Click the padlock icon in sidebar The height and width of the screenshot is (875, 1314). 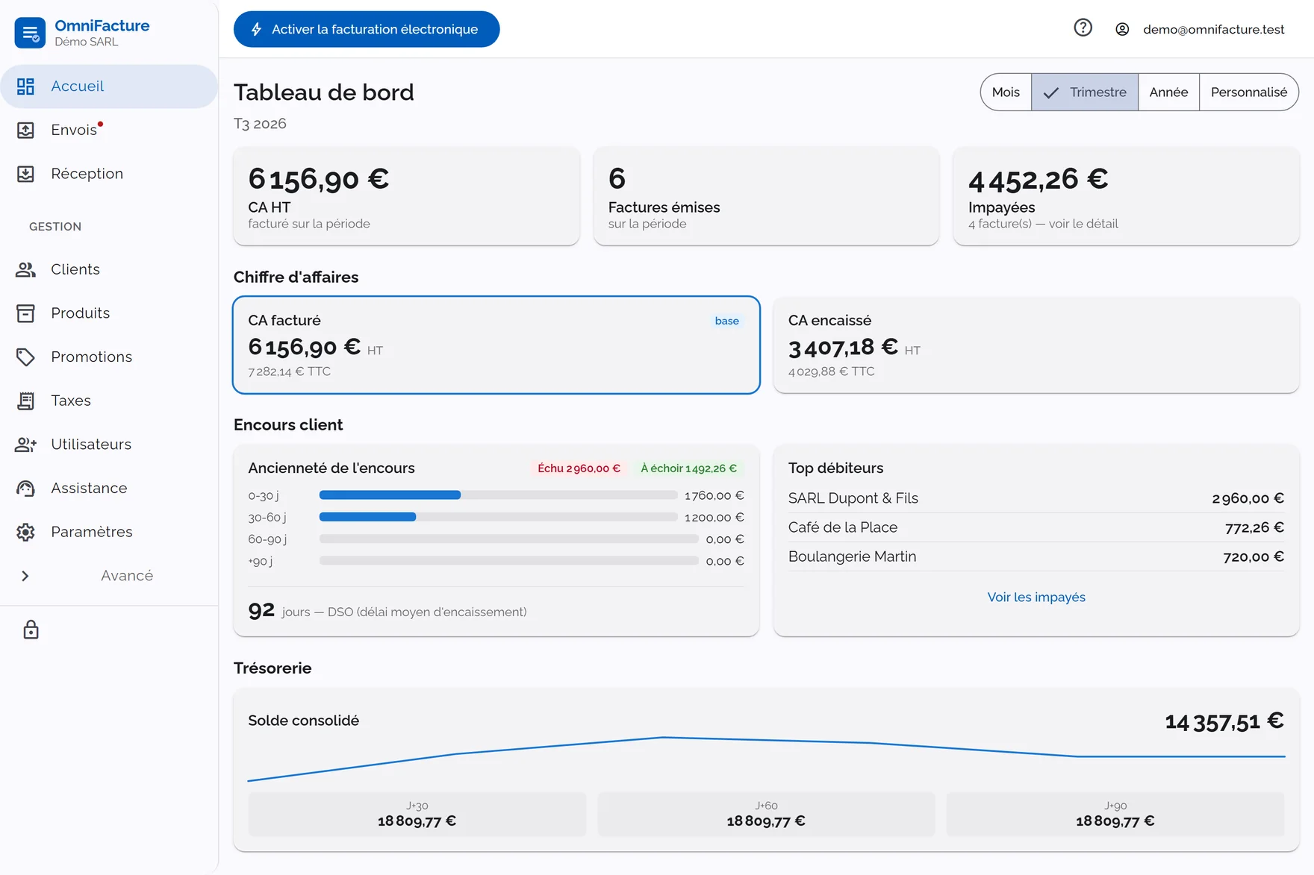pos(31,630)
